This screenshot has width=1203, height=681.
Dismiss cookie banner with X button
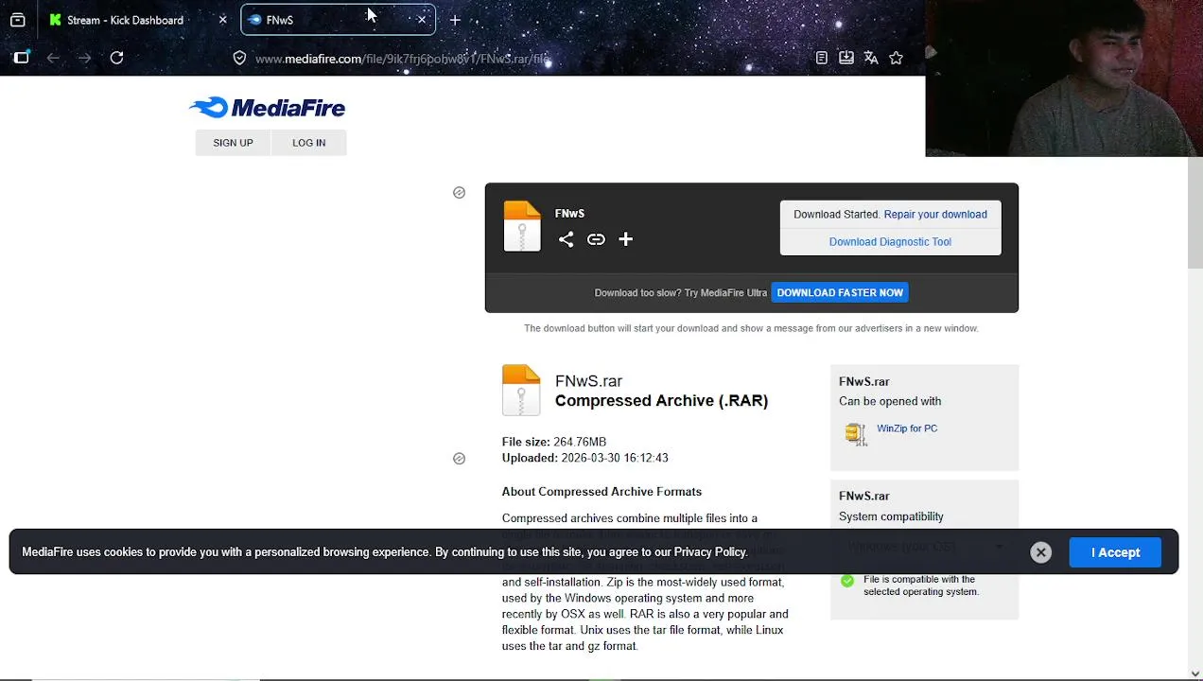coord(1040,552)
